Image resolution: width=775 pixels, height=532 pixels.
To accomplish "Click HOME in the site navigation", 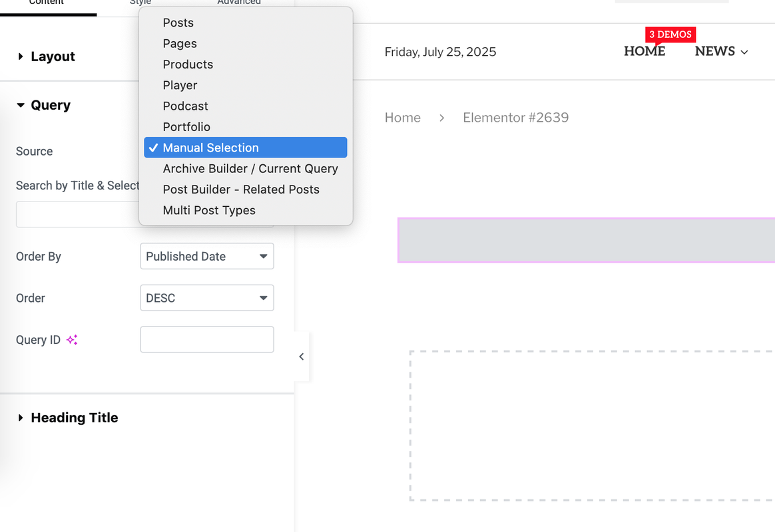I will pyautogui.click(x=644, y=51).
